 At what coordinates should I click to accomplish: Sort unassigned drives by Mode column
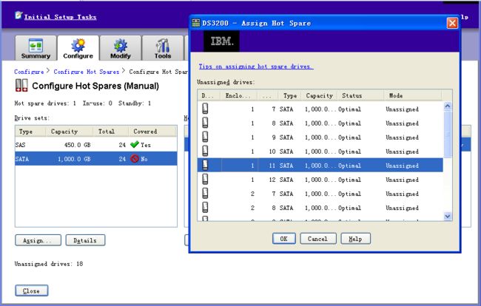[x=413, y=95]
